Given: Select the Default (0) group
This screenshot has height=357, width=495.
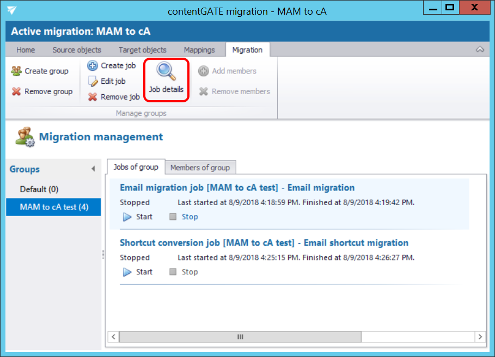Looking at the screenshot, I should (39, 189).
